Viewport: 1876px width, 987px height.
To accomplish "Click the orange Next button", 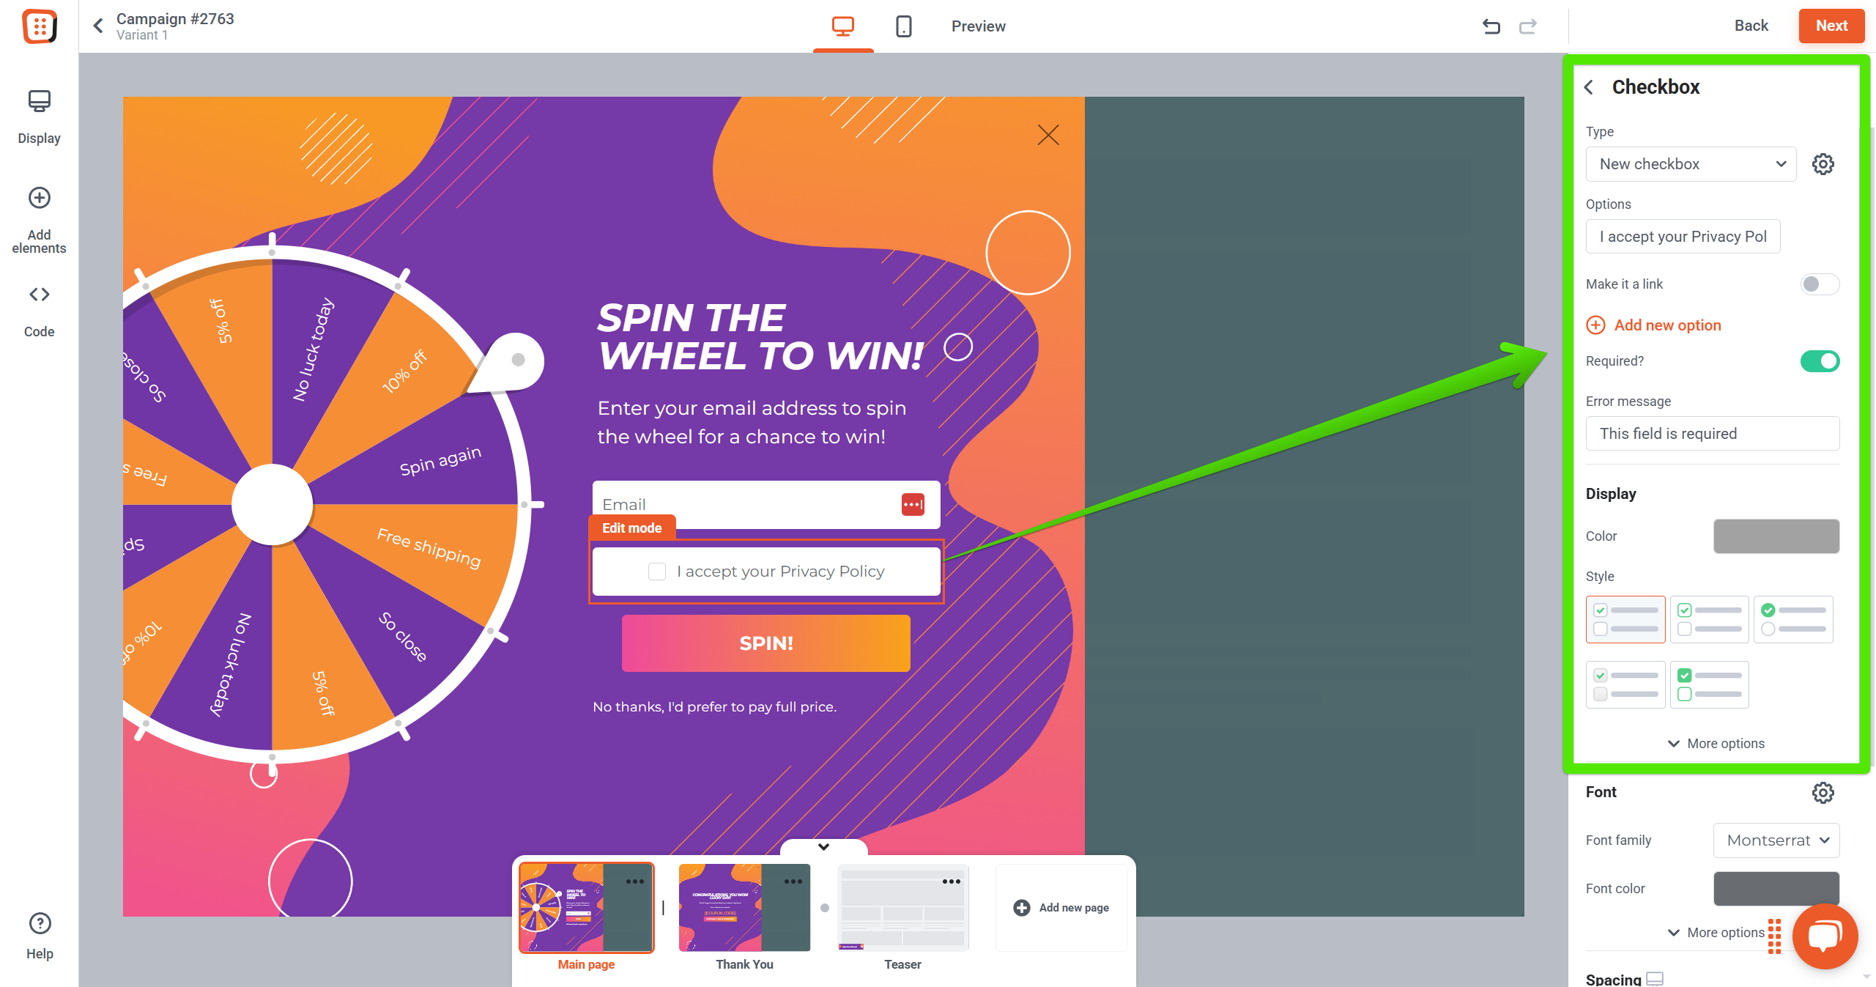I will coord(1831,26).
